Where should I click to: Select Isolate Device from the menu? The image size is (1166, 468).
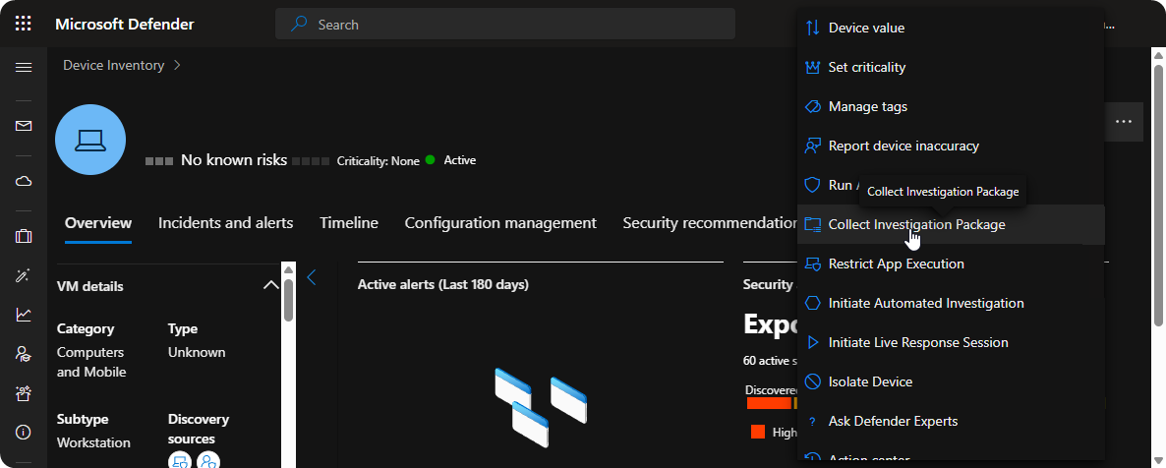point(870,381)
